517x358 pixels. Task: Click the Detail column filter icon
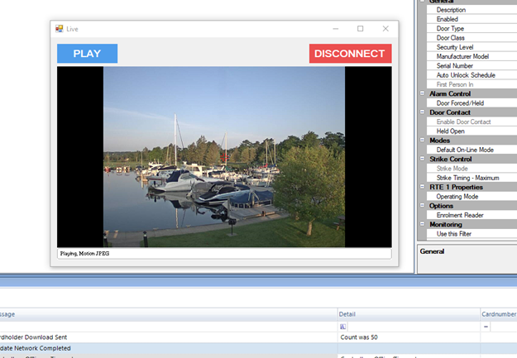click(343, 327)
